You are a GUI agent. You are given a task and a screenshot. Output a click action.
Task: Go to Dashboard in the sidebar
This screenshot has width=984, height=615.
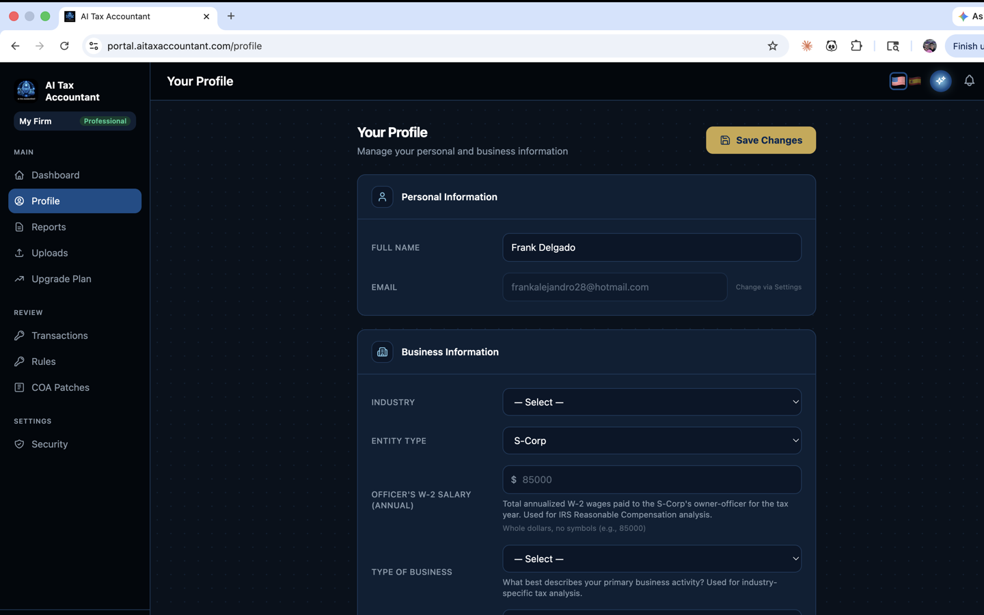pyautogui.click(x=74, y=175)
